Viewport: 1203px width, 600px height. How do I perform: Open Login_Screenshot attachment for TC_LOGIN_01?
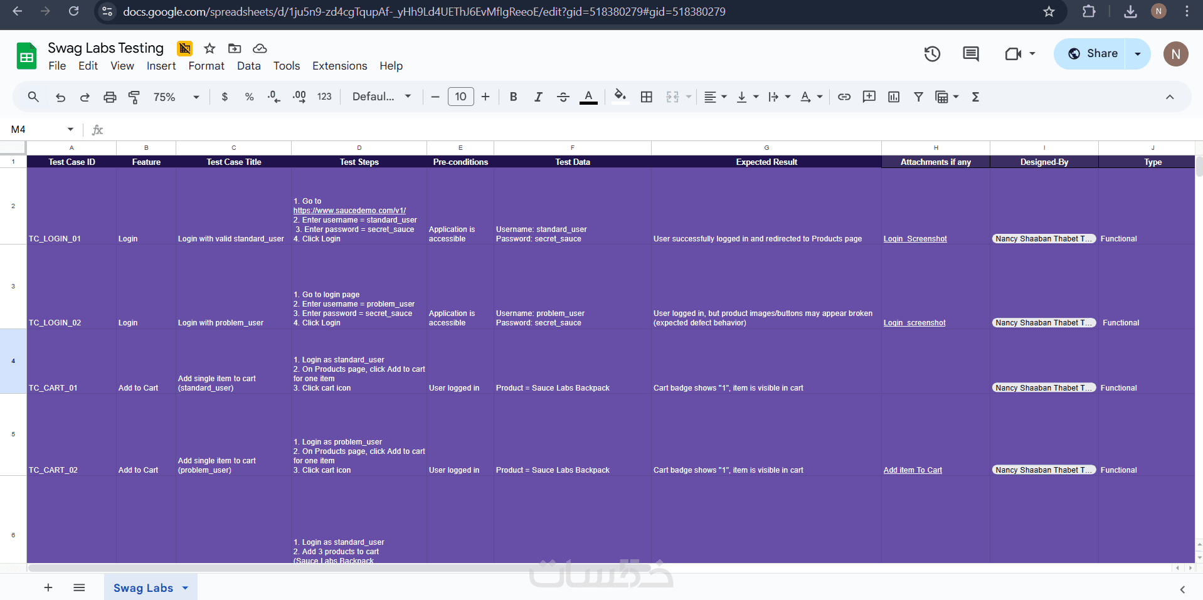click(x=915, y=239)
